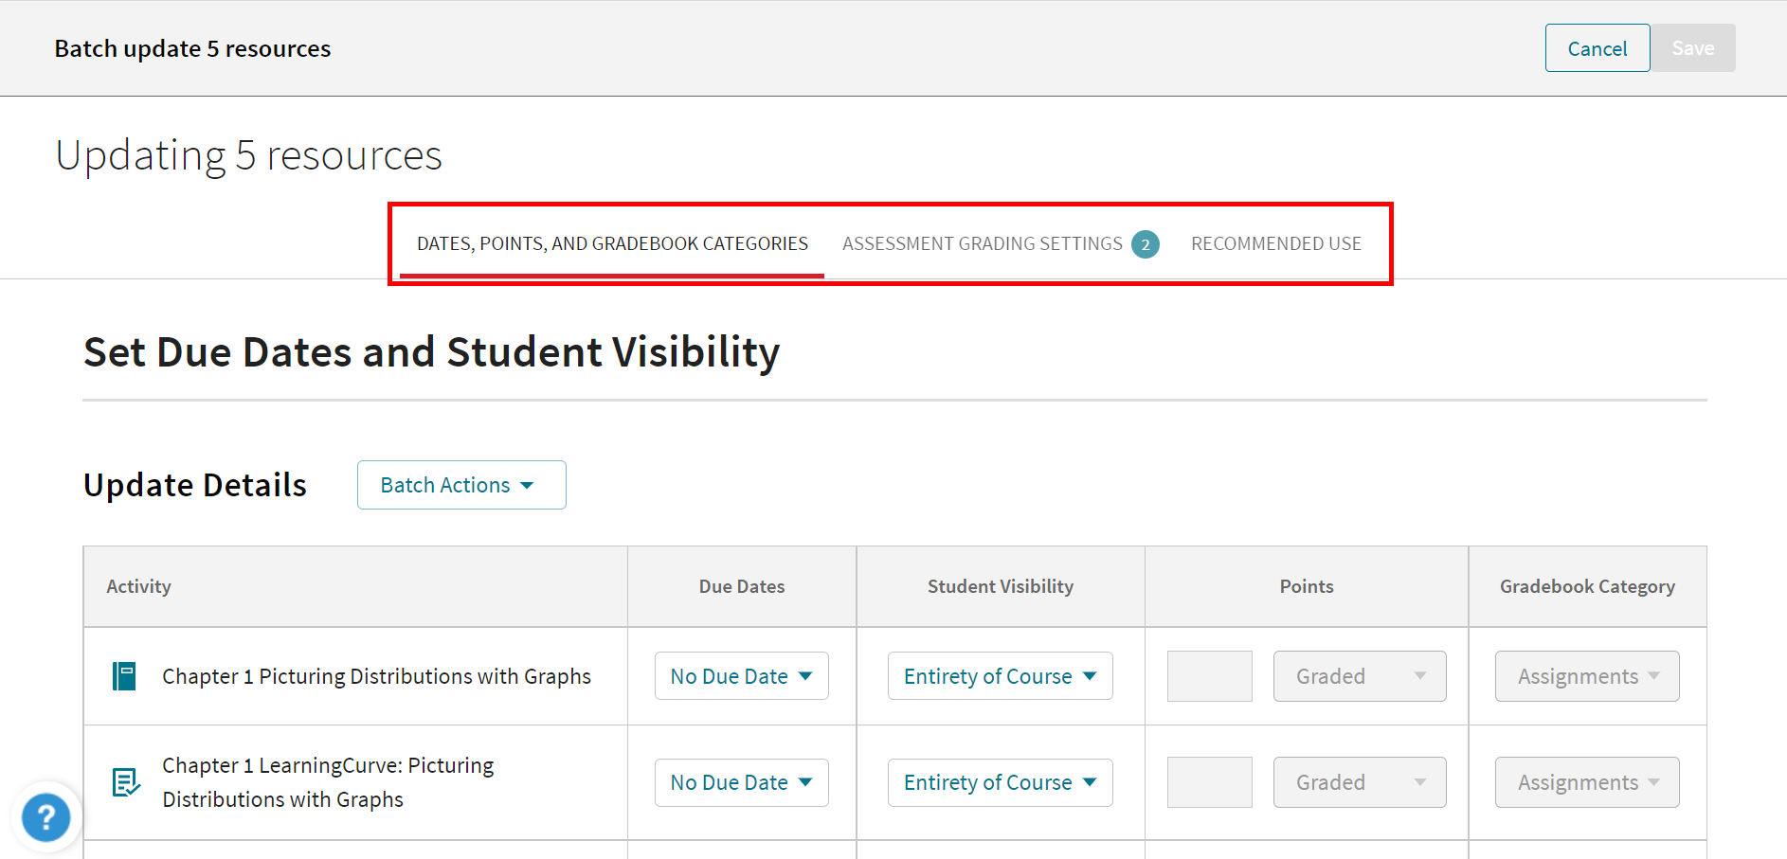Open No Due Date dropdown for Picturing Distributions

[x=741, y=675]
